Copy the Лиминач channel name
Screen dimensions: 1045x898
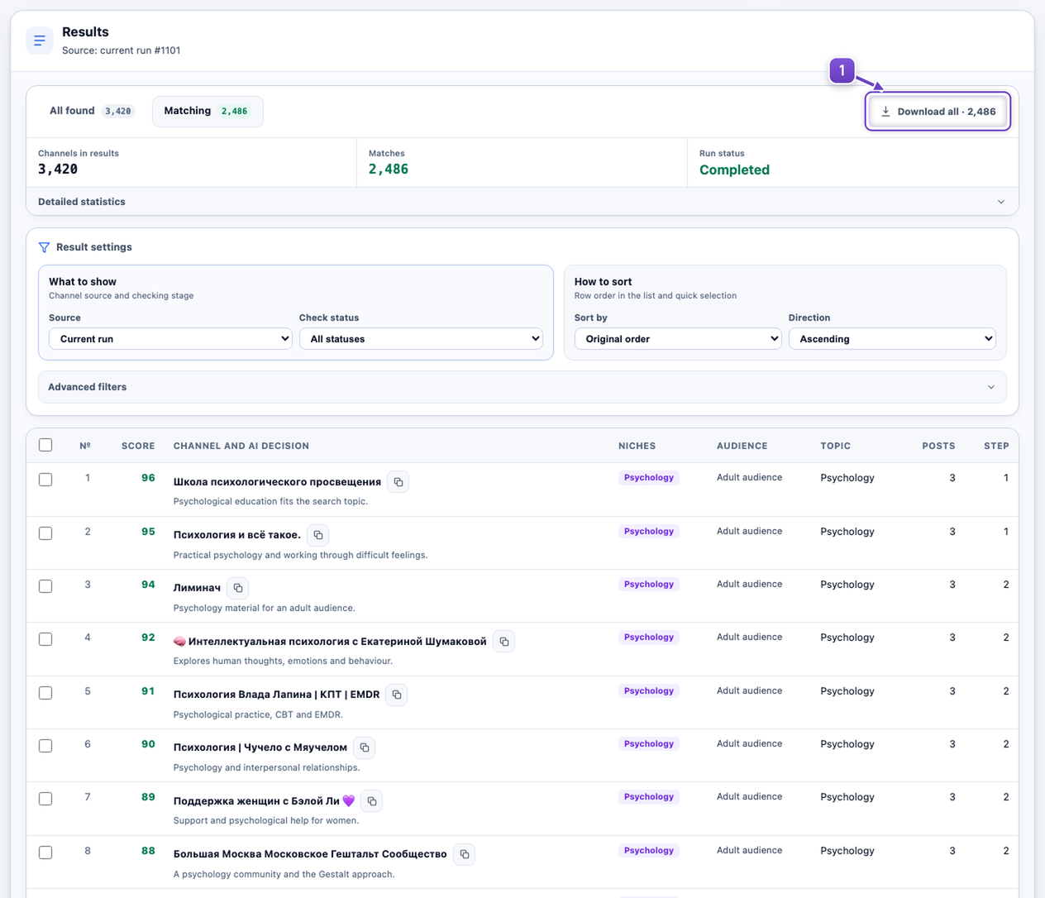(238, 588)
